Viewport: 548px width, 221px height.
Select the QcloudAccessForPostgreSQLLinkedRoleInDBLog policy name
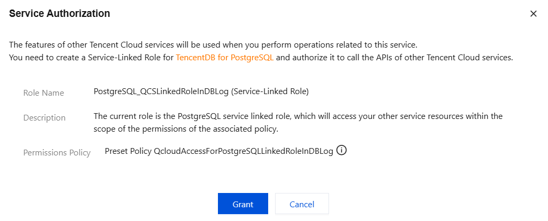tap(243, 151)
